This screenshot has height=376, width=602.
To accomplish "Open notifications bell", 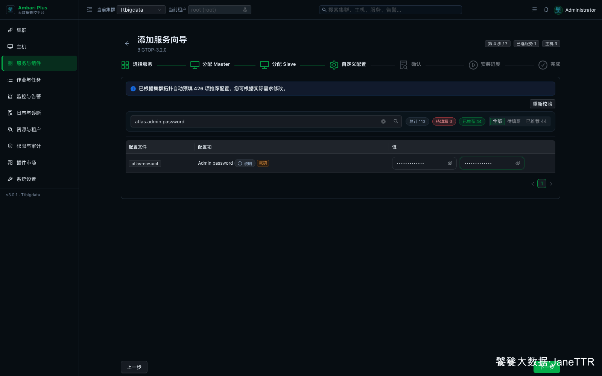I will coord(546,10).
